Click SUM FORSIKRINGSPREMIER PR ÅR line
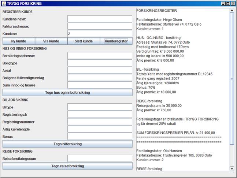 pos(175,133)
